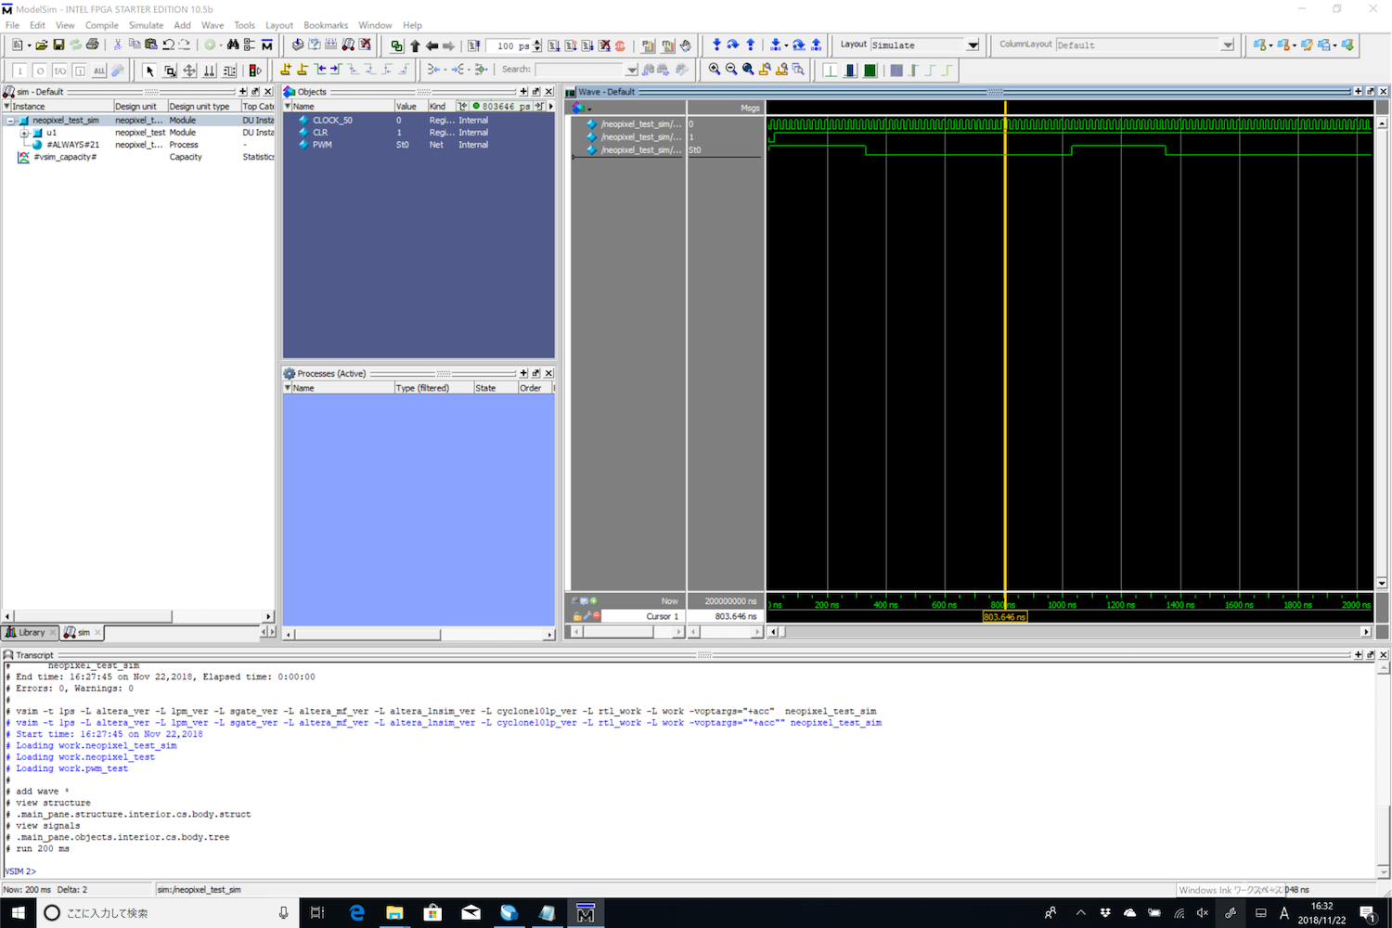The width and height of the screenshot is (1392, 928).
Task: Switch to the Library tab
Action: (x=29, y=632)
